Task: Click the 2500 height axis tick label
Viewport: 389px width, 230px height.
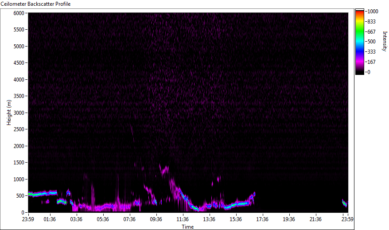Action: 19,129
